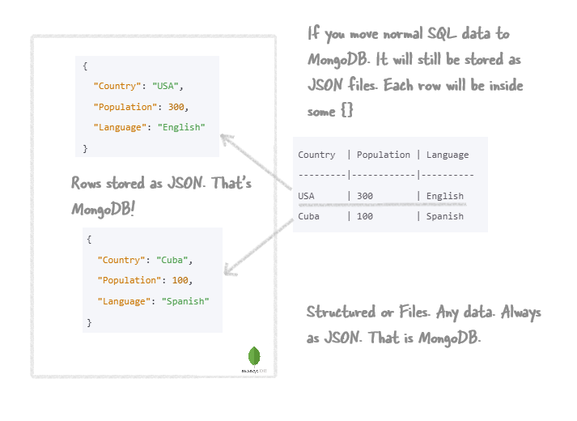Image resolution: width=577 pixels, height=421 pixels.
Task: Click the green "USA" JSON string value
Action: pyautogui.click(x=165, y=86)
